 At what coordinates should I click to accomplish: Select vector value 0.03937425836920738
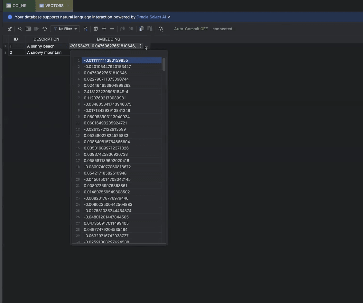tap(121, 154)
